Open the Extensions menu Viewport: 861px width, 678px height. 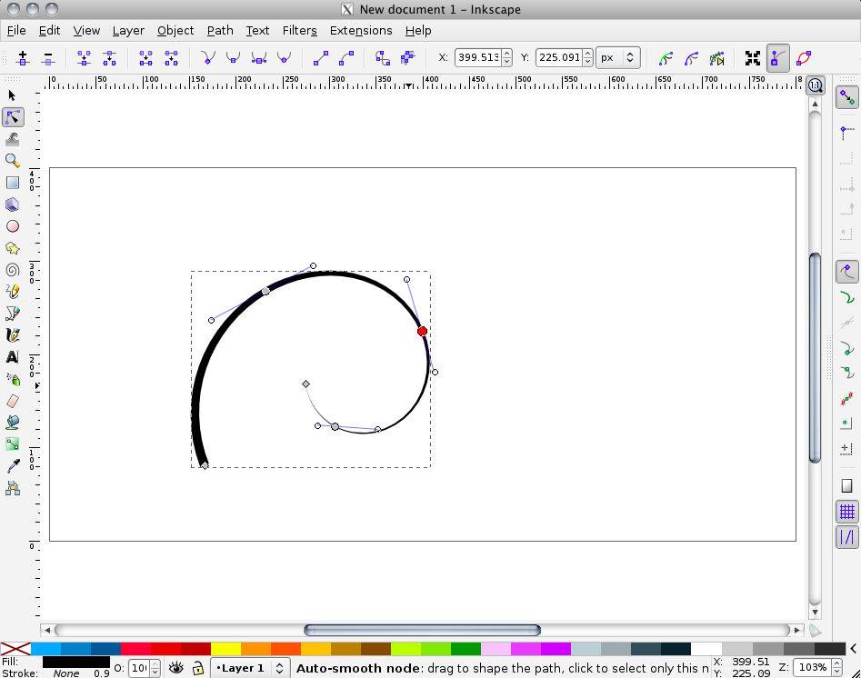(x=361, y=30)
